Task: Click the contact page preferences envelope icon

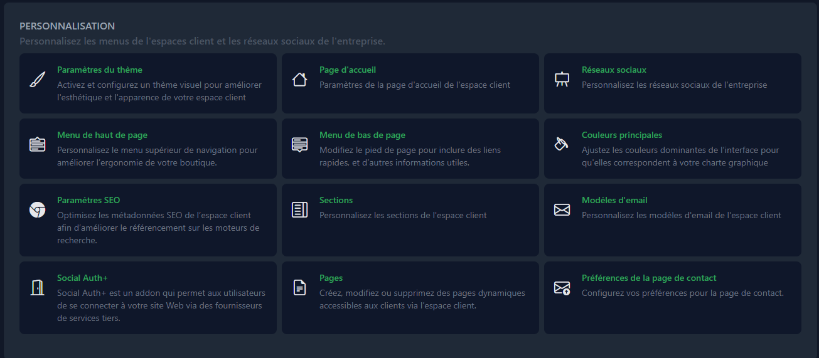Action: pos(562,288)
